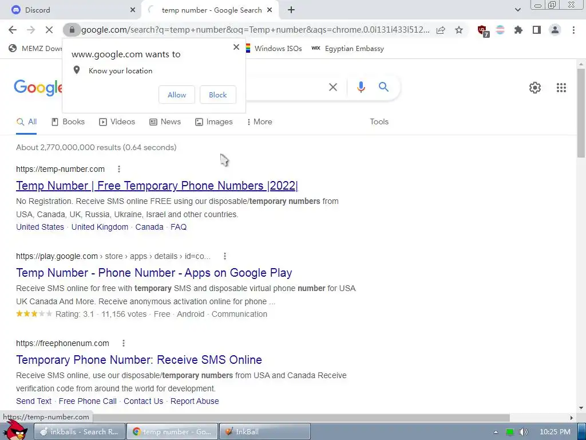The width and height of the screenshot is (586, 440).
Task: Go back to the previous page
Action: [13, 30]
